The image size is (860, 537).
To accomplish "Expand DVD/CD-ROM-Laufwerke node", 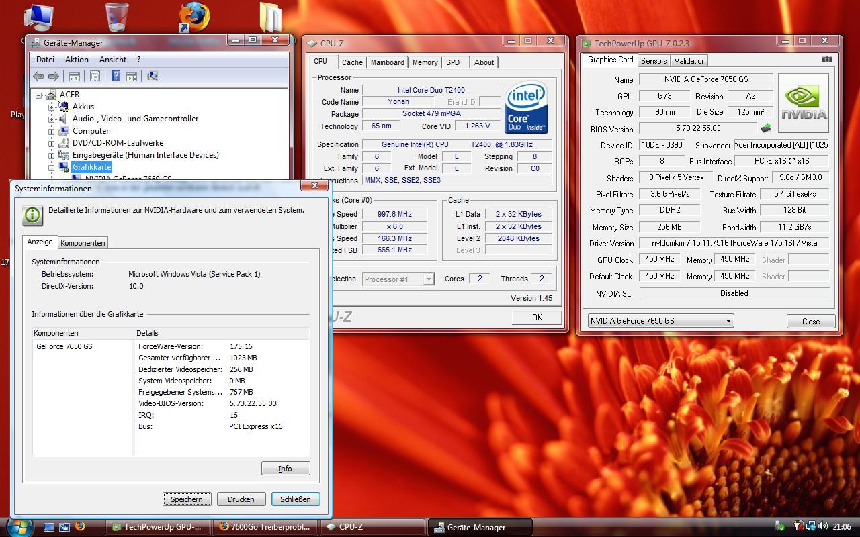I will click(x=51, y=143).
